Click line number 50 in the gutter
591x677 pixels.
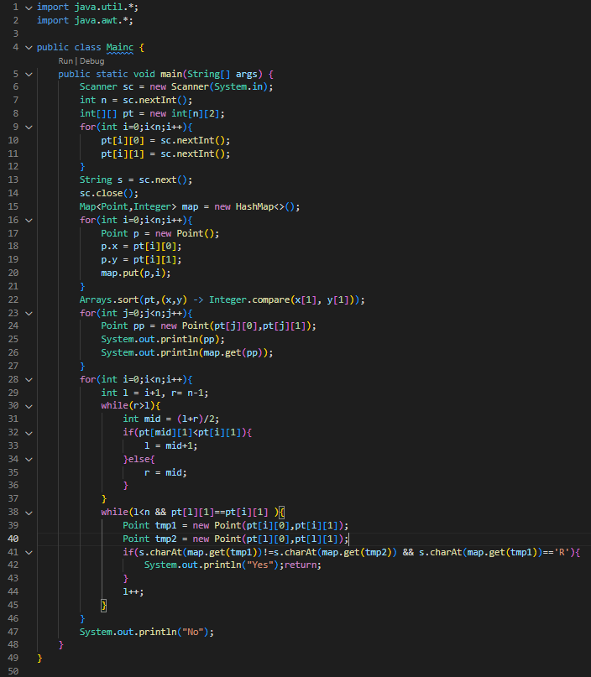tap(13, 671)
